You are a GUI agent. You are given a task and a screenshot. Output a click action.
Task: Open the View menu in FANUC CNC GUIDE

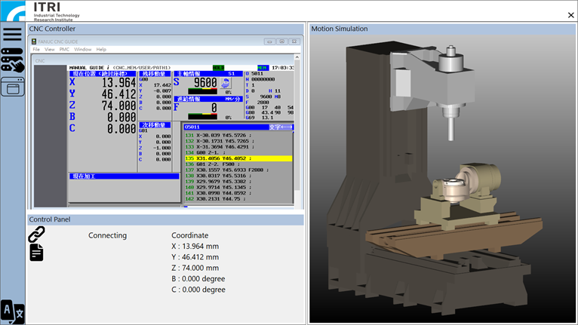[50, 49]
